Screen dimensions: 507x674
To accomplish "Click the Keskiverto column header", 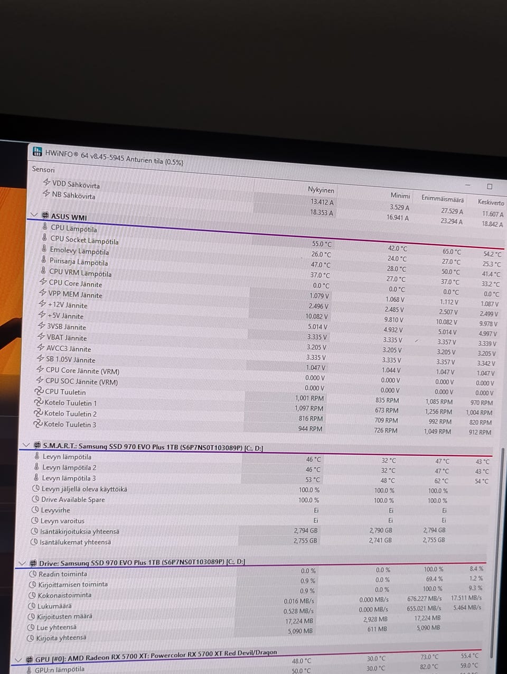I will [x=491, y=202].
